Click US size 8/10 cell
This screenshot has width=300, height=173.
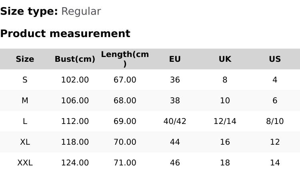tap(275, 121)
